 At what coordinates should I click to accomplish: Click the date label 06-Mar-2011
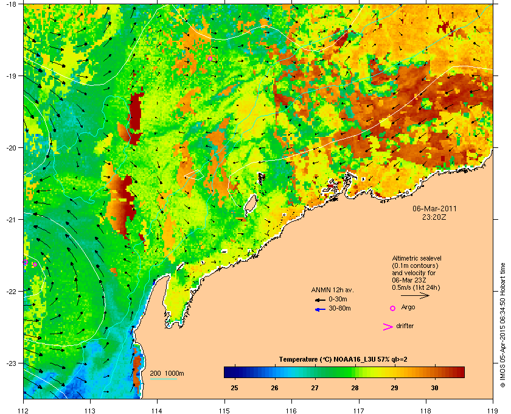(434, 209)
